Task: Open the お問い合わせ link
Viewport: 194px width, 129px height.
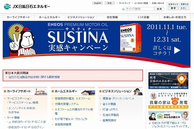Action: (158, 3)
